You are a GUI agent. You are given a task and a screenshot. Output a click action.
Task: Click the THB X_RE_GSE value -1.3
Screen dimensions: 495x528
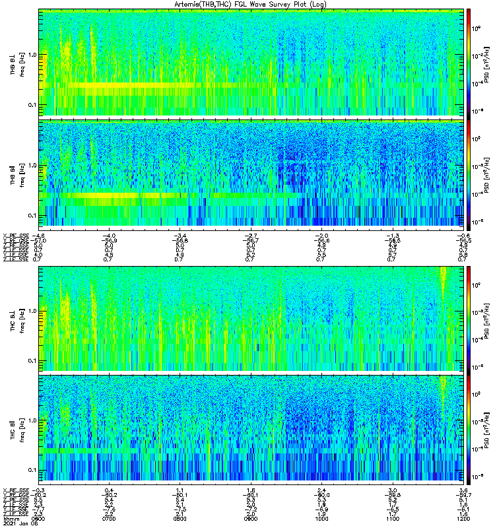[393, 236]
